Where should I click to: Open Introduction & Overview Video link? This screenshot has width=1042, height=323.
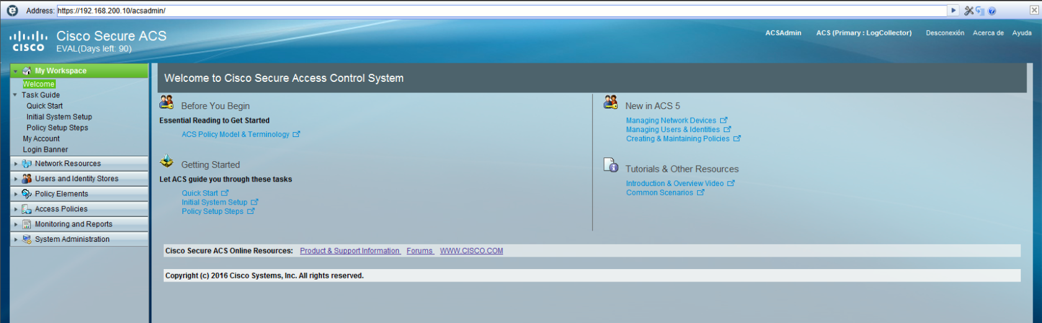675,184
